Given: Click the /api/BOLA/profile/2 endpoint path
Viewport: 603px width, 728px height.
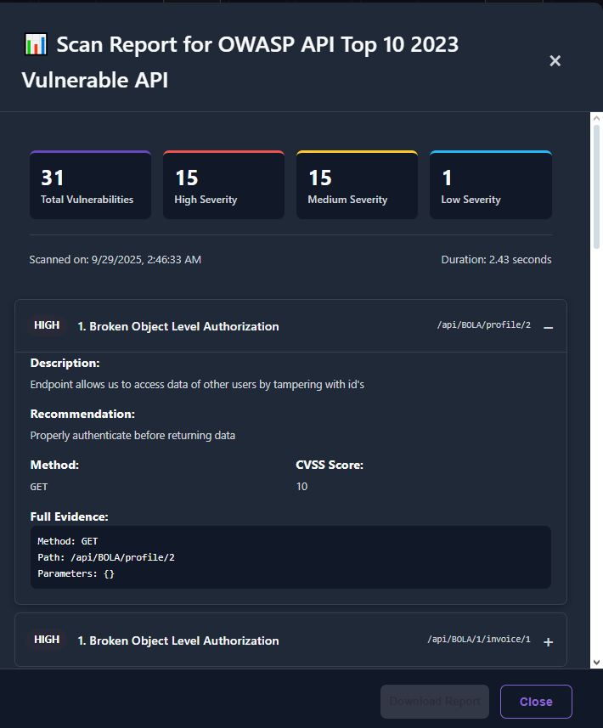Looking at the screenshot, I should tap(483, 326).
